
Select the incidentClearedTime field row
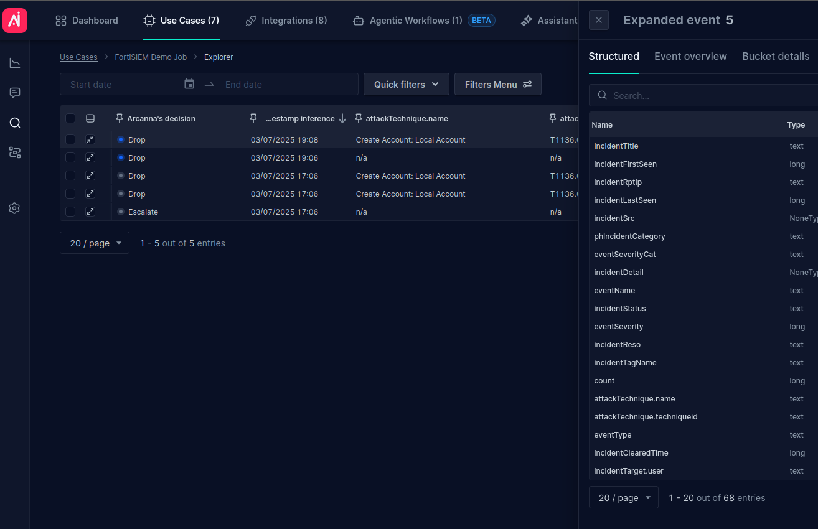[x=703, y=452]
